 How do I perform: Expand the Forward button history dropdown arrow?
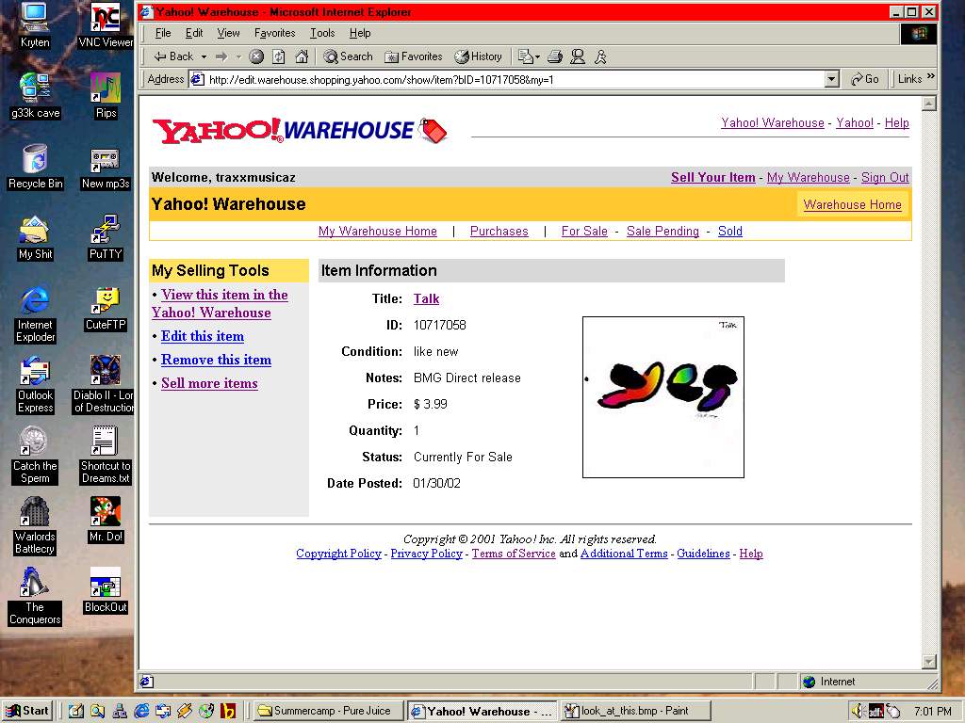(x=238, y=56)
